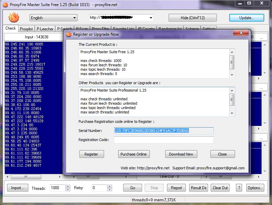Click scroll-up arrow of Current Product box
Viewport: 272px width, 205px height.
click(x=232, y=52)
